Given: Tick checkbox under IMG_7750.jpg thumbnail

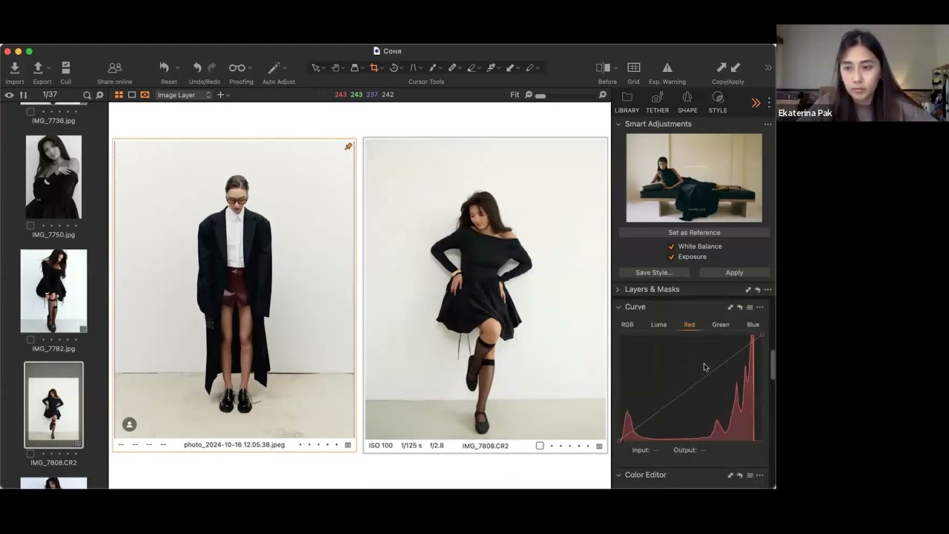Looking at the screenshot, I should coord(30,225).
